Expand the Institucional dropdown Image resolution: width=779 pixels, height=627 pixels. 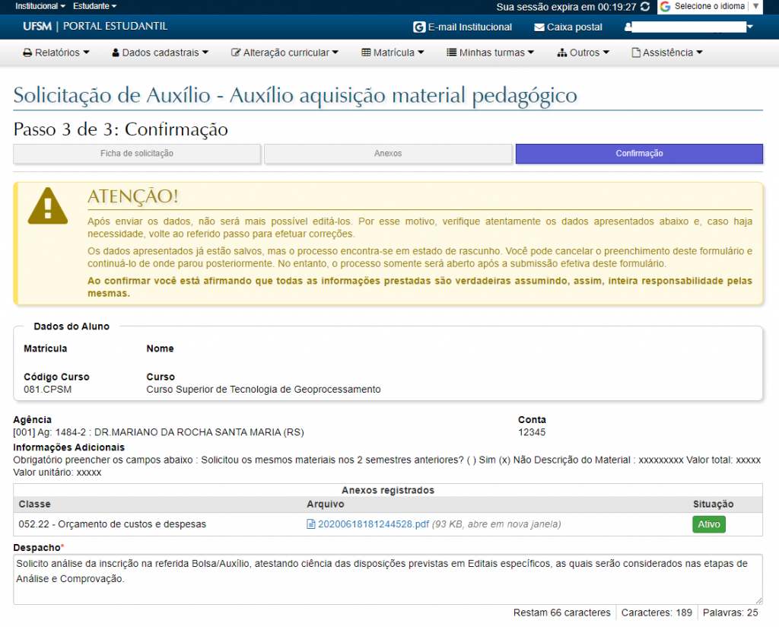point(40,6)
